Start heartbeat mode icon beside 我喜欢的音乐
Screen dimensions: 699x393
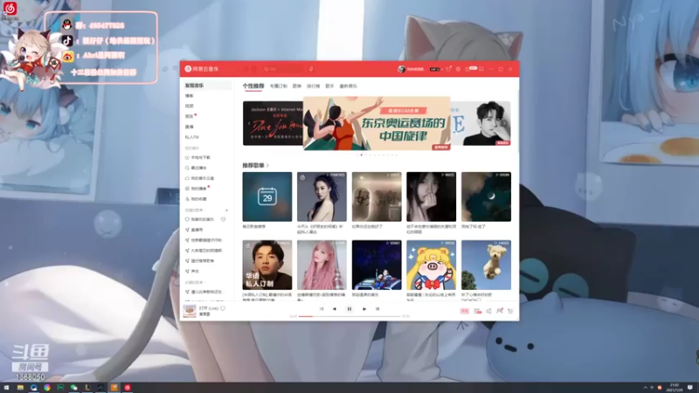[x=224, y=219]
